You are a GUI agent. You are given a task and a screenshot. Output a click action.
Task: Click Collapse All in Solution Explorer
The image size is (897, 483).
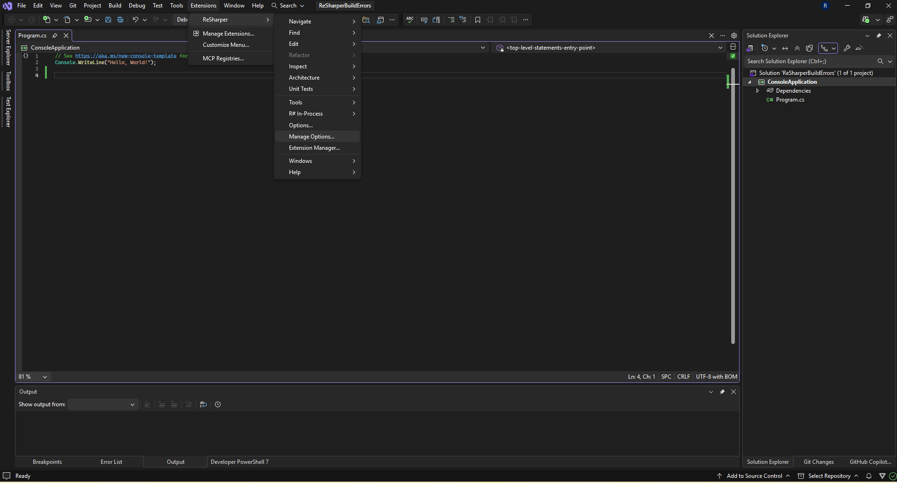797,48
